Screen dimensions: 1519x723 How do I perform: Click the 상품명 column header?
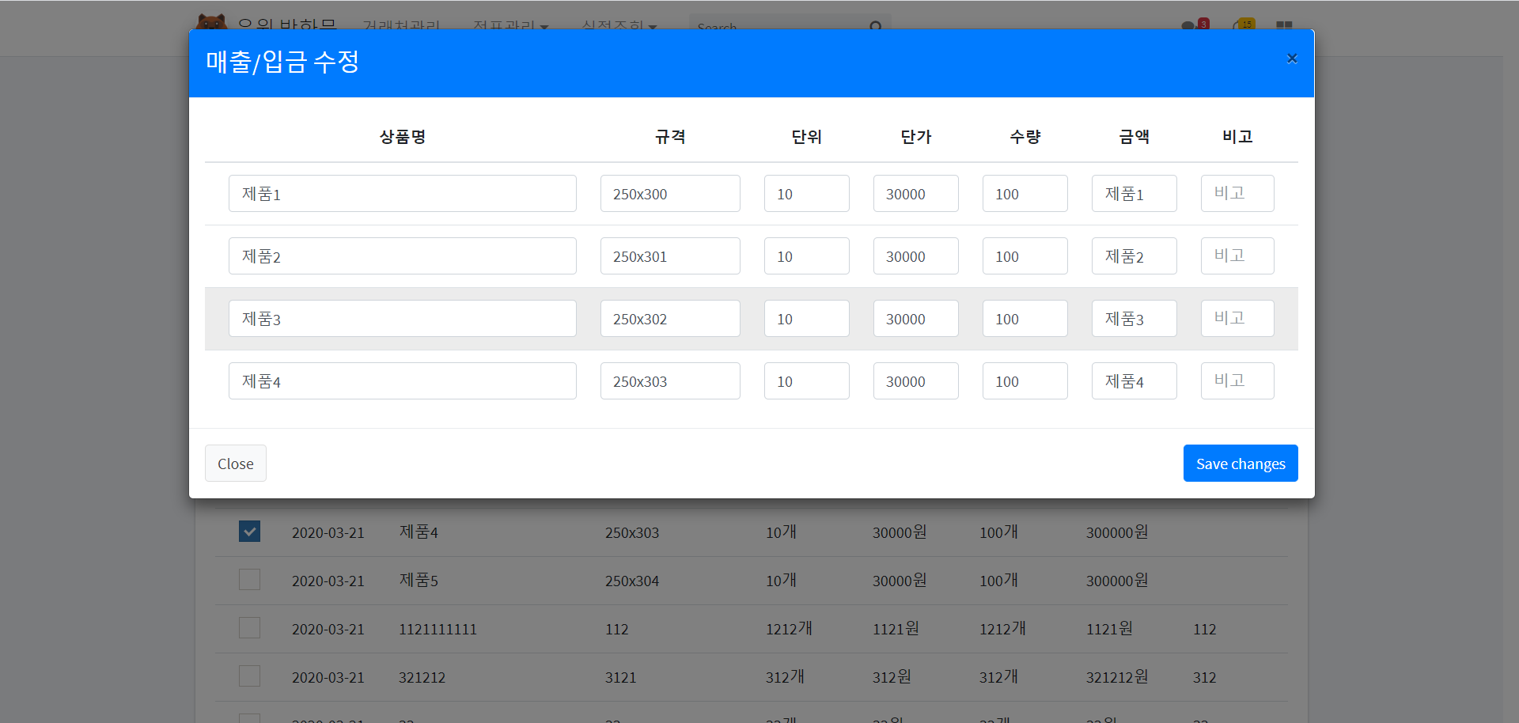tap(403, 137)
